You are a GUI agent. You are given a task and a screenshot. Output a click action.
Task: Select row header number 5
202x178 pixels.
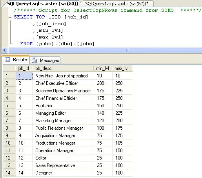(9, 106)
